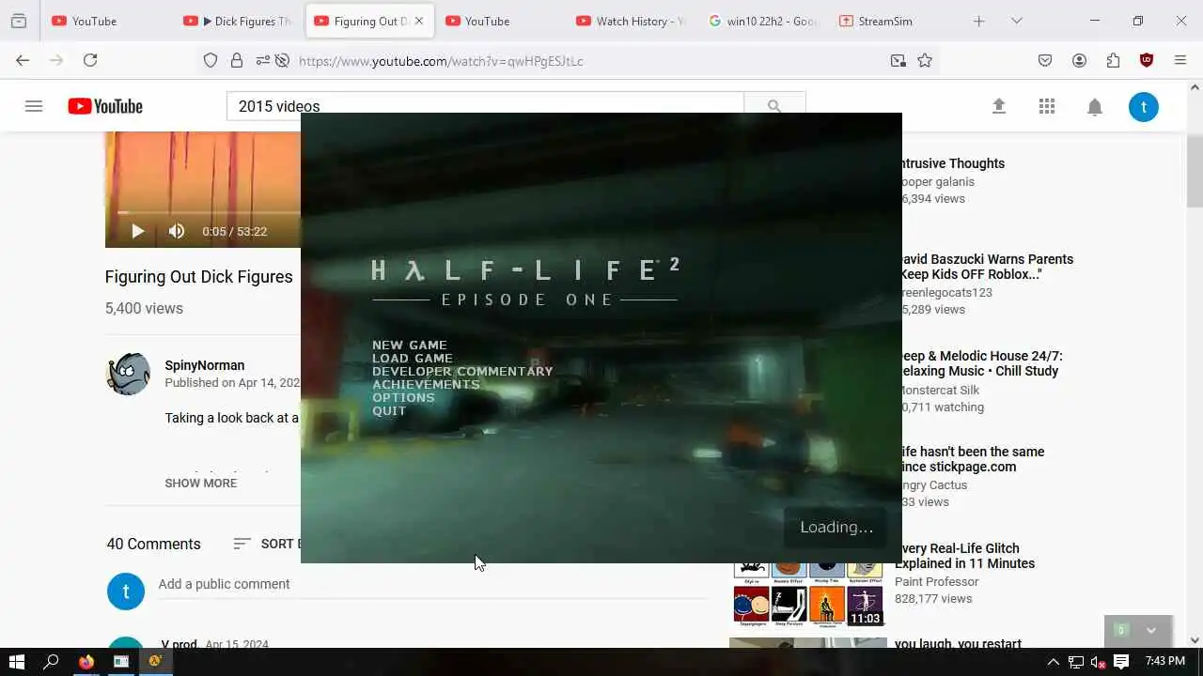
Task: Reload the page in Firefox
Action: 90,60
